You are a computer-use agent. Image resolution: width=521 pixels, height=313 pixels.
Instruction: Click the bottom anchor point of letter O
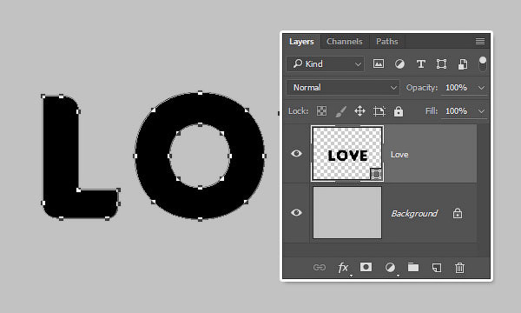200,219
